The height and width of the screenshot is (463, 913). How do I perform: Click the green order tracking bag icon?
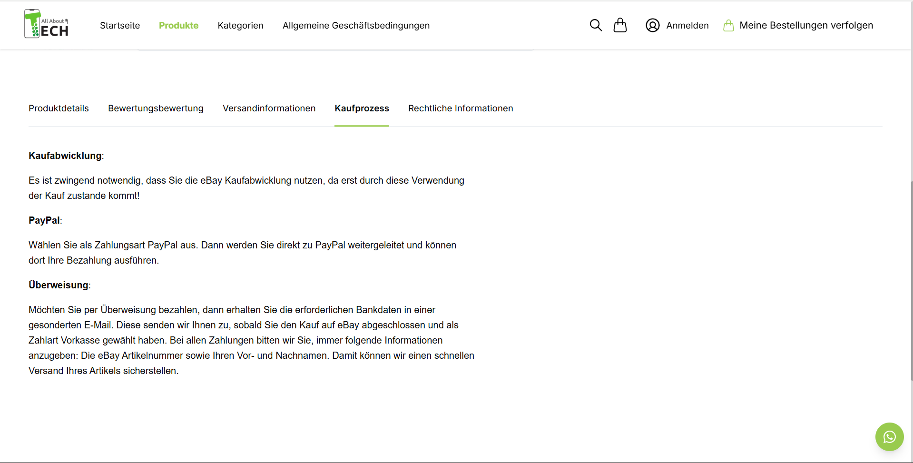pos(728,25)
